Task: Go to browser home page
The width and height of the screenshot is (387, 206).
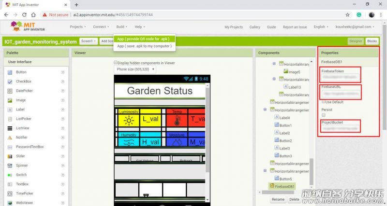Action: tap(33, 15)
